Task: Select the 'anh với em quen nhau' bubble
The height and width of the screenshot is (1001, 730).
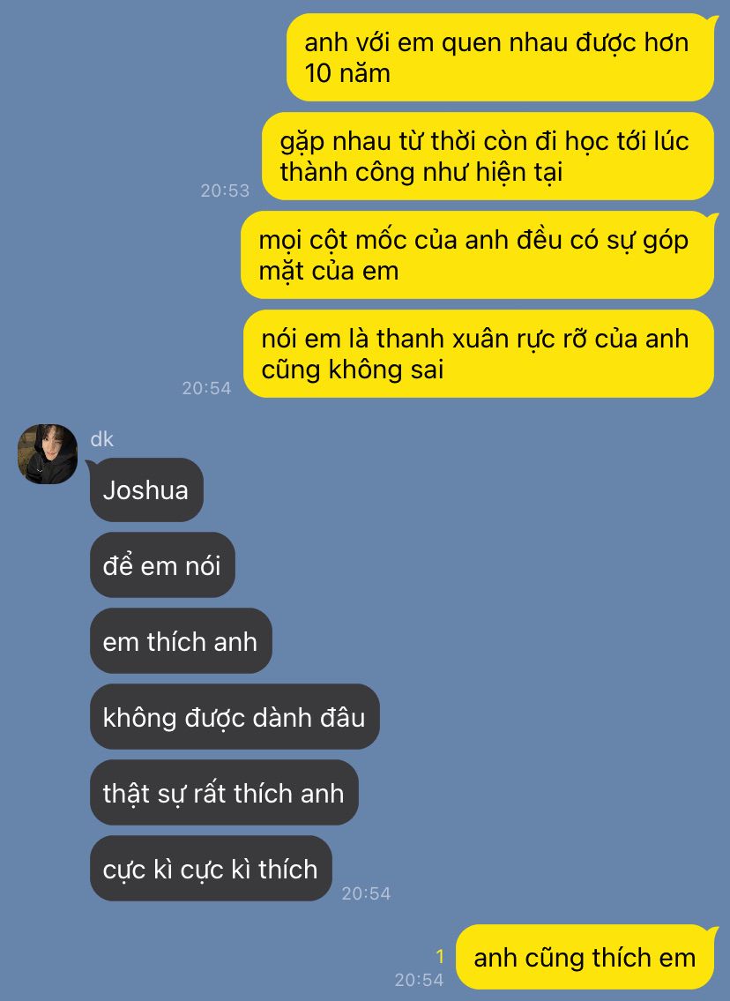Action: click(500, 57)
